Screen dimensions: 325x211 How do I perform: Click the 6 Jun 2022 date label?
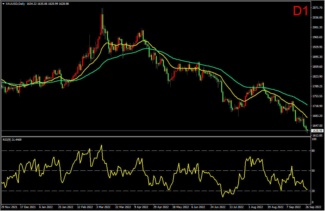198,207
